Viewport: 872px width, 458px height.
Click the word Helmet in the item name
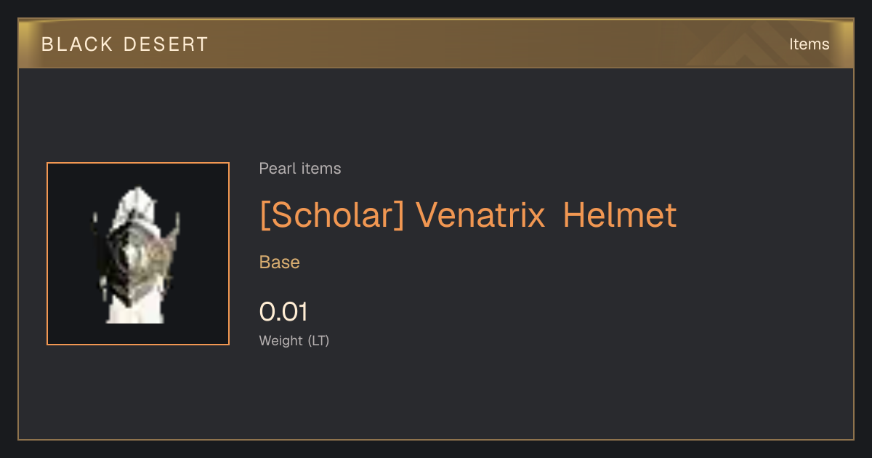(620, 215)
